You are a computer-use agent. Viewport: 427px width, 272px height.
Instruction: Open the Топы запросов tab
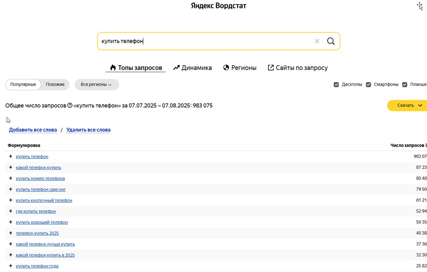point(136,68)
